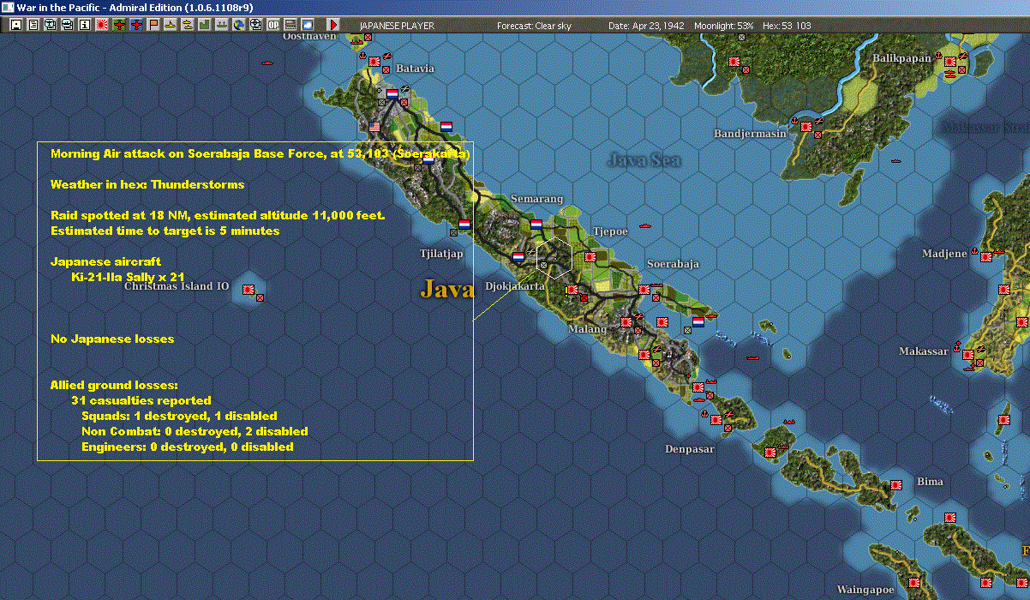
Task: Select Dutch flag base east of Malang
Action: click(698, 322)
